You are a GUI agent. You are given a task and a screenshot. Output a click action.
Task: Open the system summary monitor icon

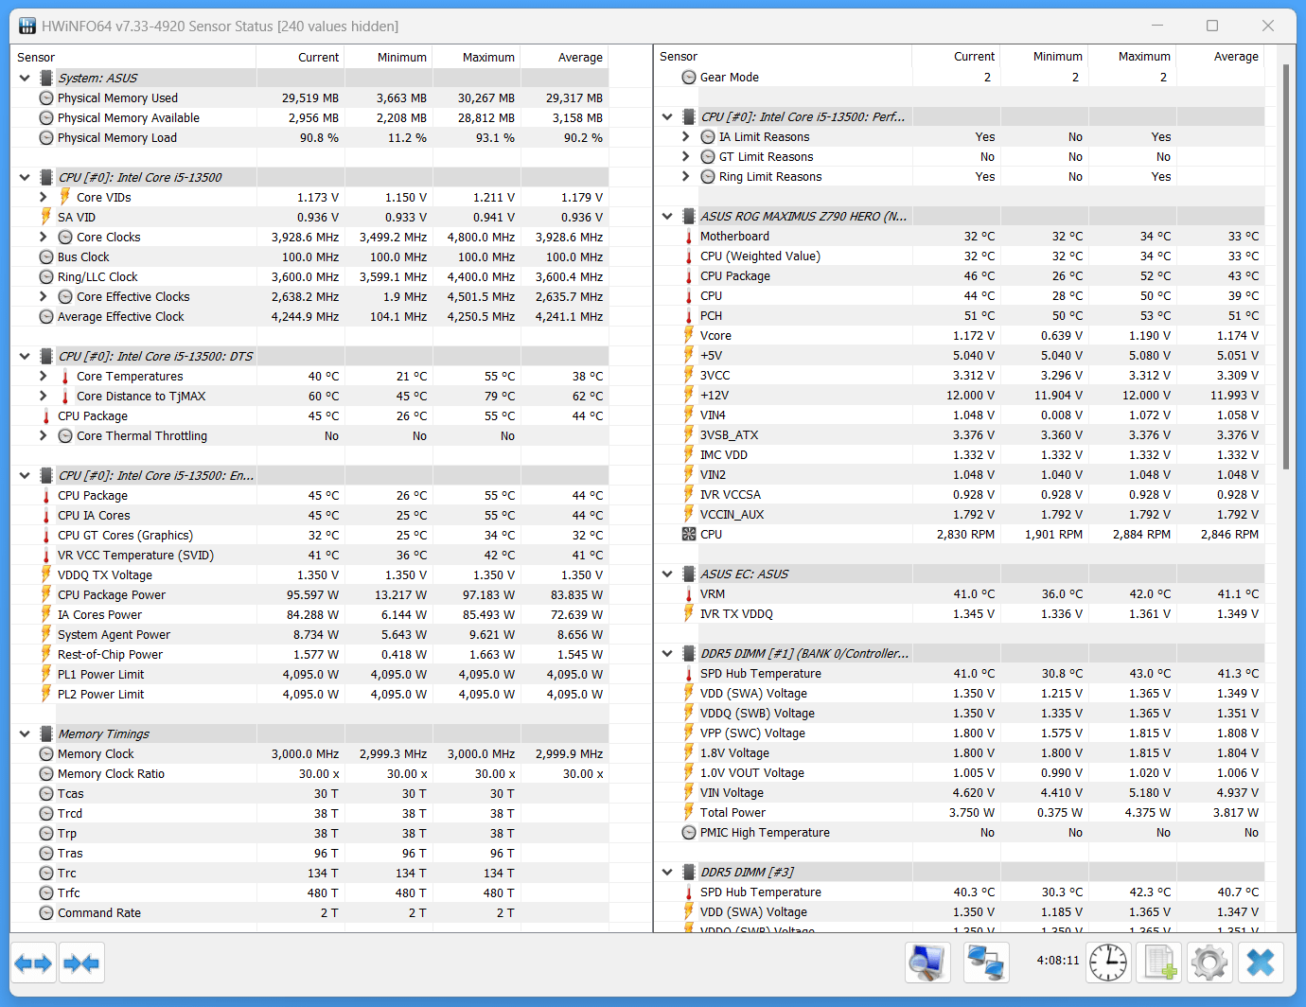tap(927, 963)
